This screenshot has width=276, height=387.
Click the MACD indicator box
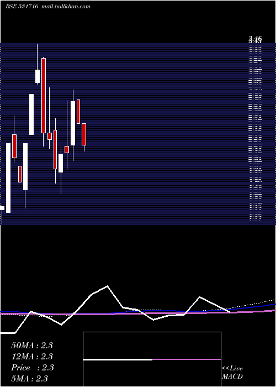[152, 359]
